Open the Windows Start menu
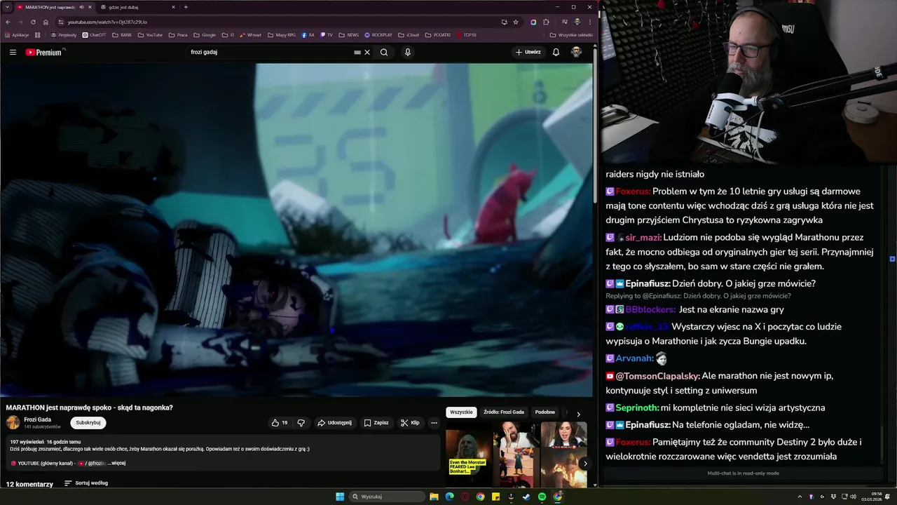Image resolution: width=897 pixels, height=505 pixels. coord(340,497)
